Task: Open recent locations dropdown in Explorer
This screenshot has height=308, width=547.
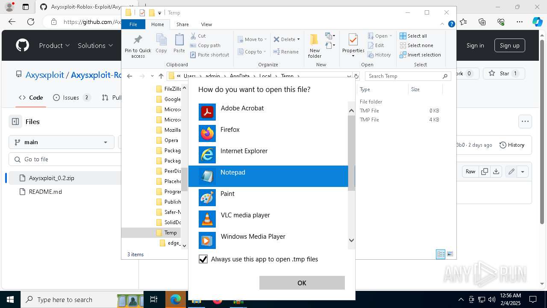Action: [x=152, y=76]
